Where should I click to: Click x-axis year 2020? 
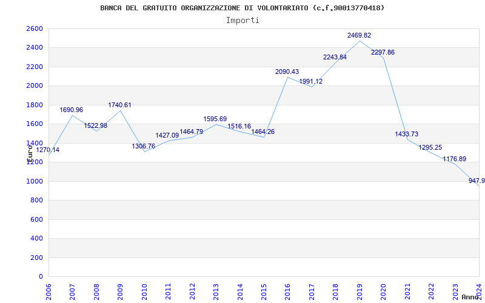click(384, 291)
